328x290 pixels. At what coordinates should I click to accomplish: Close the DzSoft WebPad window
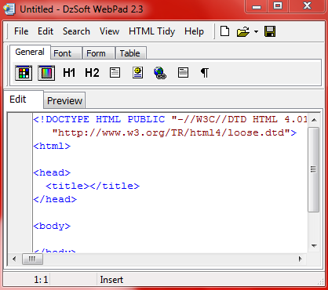[307, 6]
